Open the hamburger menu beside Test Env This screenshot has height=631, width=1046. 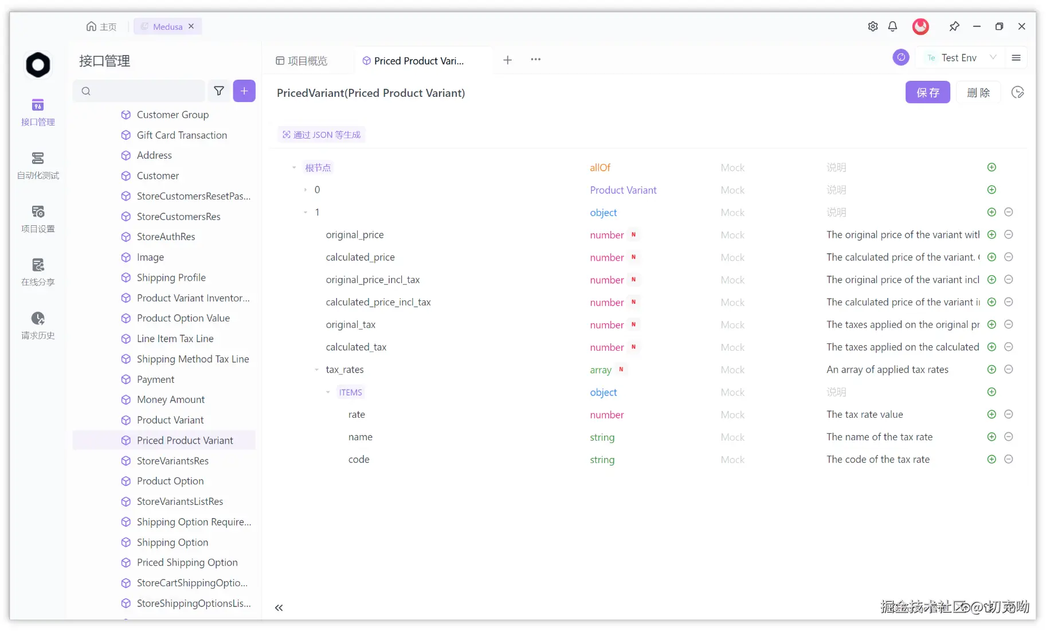1016,57
